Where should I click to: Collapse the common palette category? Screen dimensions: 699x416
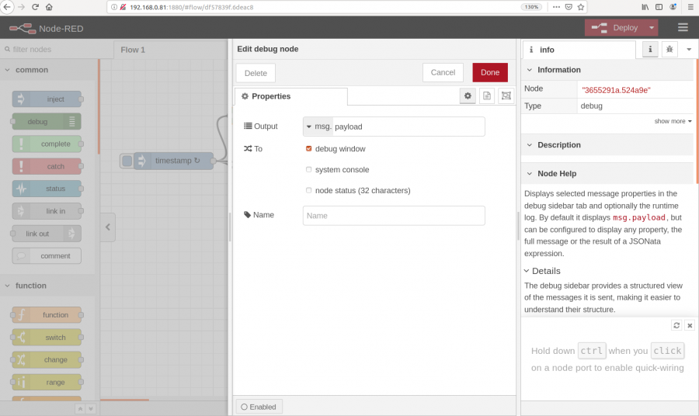8,70
